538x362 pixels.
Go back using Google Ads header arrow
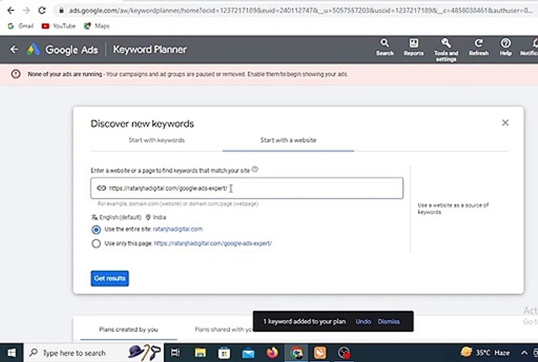coord(14,49)
